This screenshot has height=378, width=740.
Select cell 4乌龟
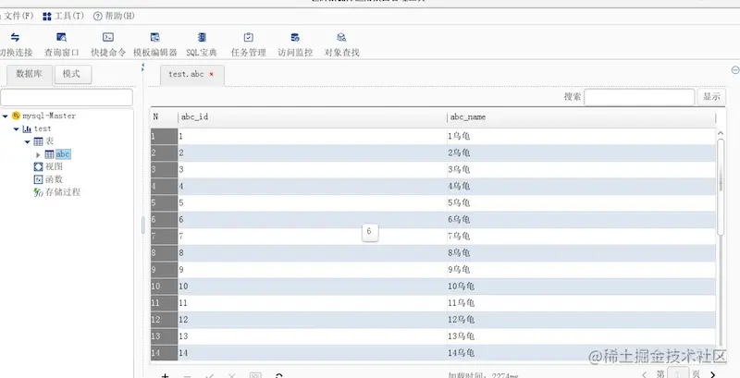point(581,186)
